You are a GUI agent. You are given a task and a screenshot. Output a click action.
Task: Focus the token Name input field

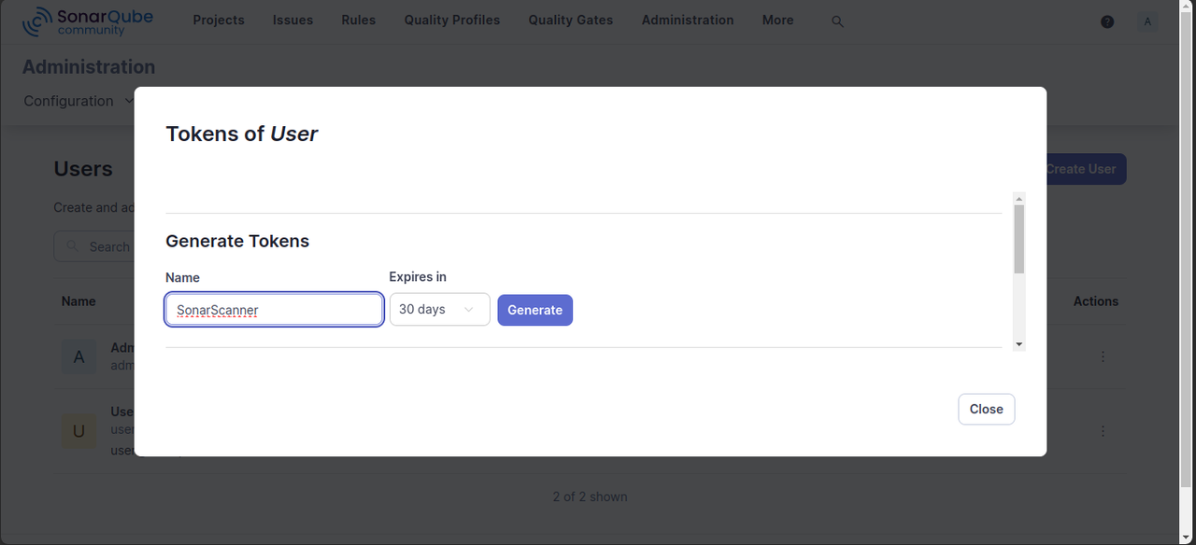point(274,310)
